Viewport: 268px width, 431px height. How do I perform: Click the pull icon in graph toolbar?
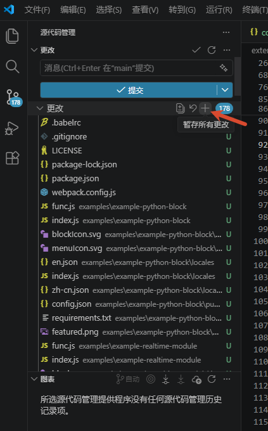(x=181, y=379)
